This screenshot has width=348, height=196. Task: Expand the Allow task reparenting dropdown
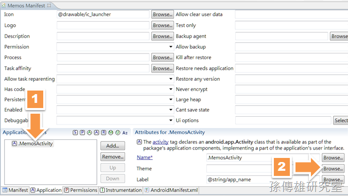click(x=170, y=79)
